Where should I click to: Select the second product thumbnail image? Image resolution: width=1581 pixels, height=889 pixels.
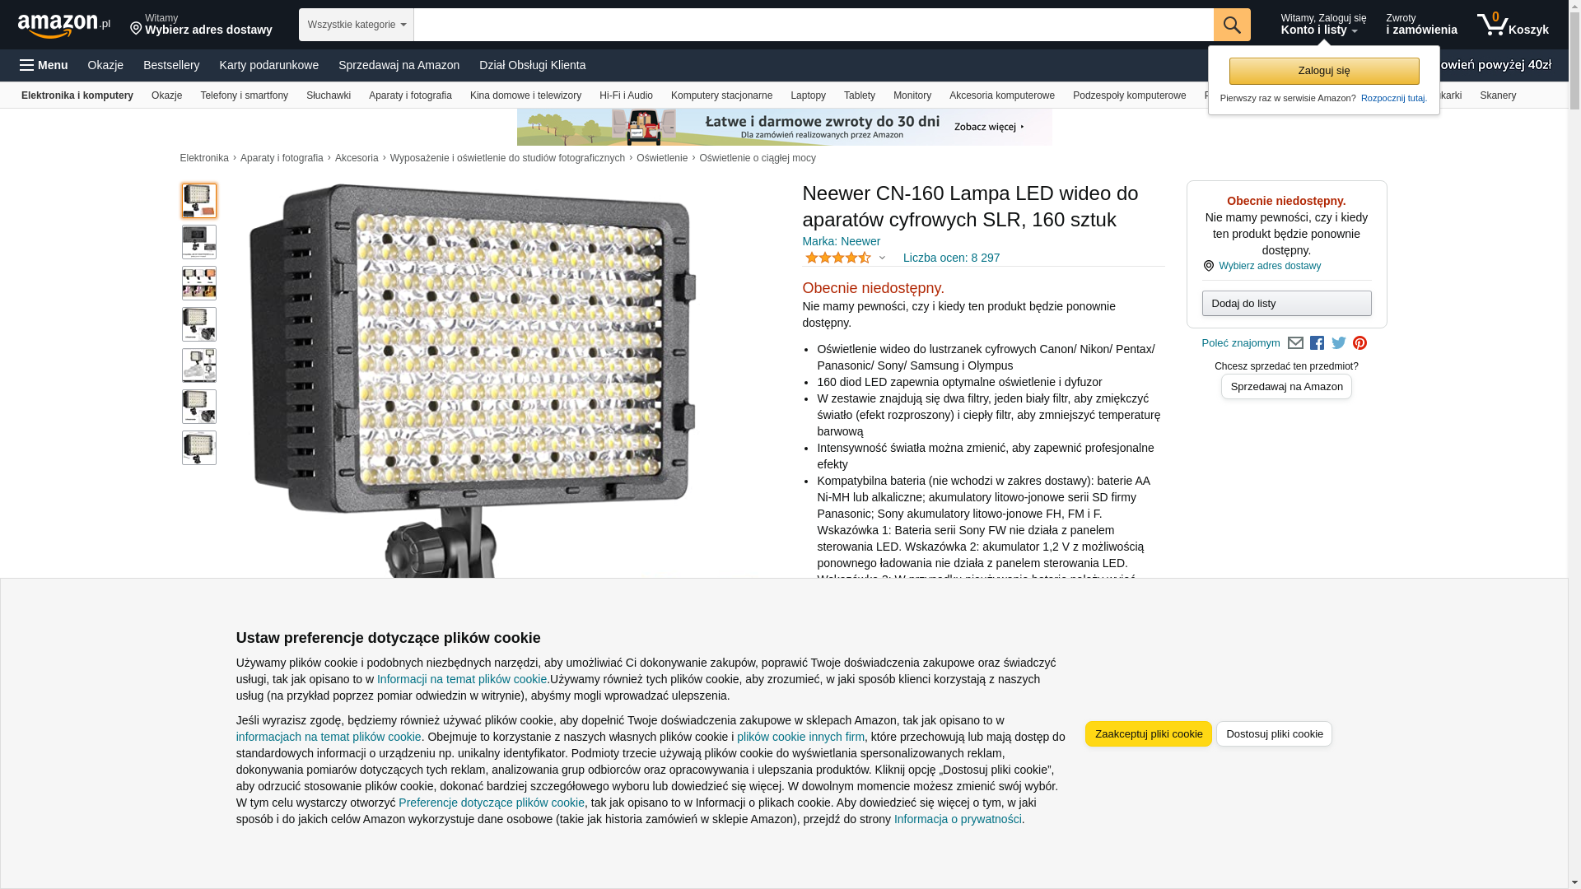point(199,242)
